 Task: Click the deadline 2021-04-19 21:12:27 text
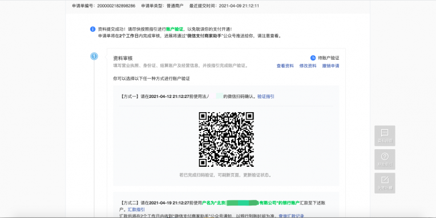(169, 203)
